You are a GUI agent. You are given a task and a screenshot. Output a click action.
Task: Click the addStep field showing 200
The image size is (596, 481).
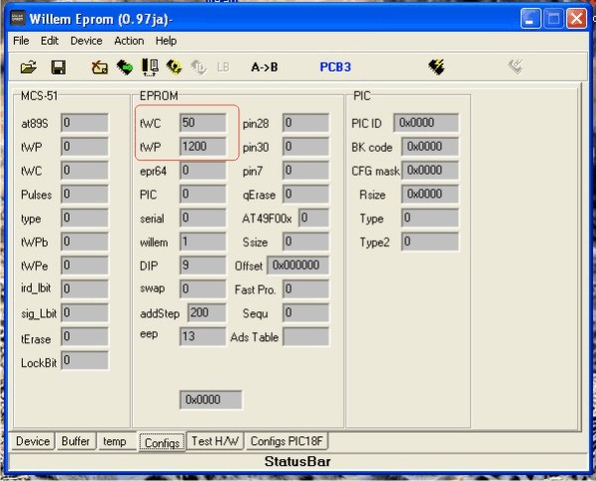207,312
